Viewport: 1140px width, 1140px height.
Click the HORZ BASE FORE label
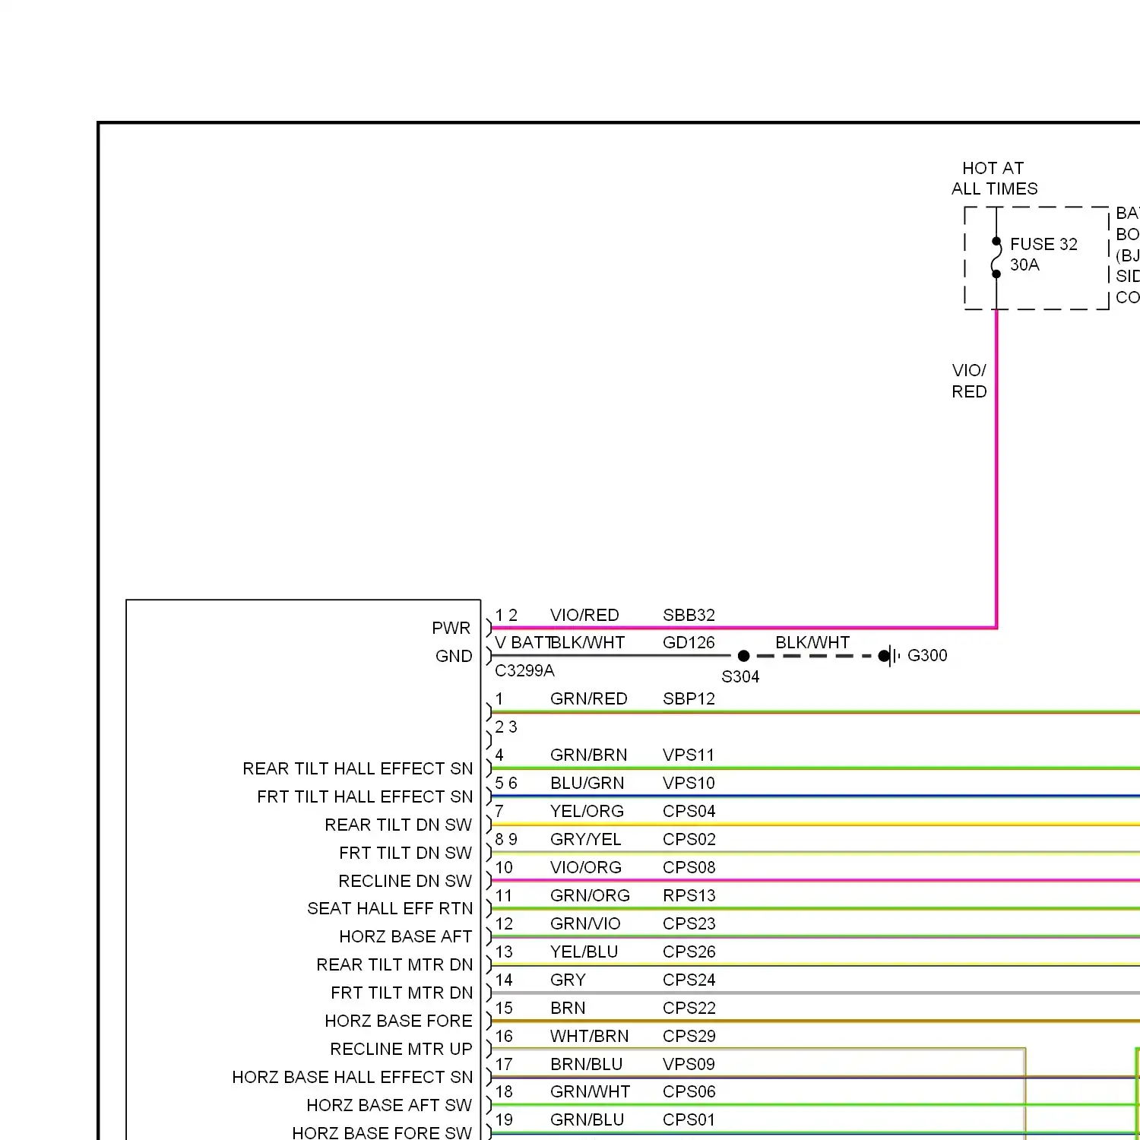coord(398,1021)
